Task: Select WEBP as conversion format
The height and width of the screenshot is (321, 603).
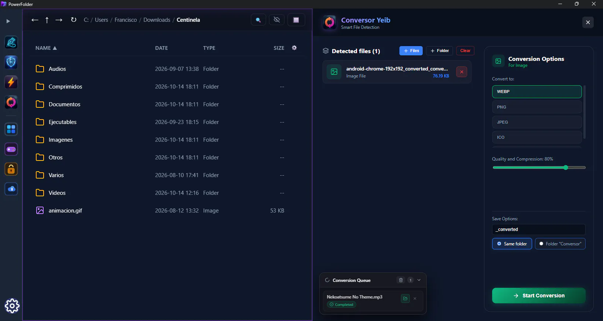Action: coord(537,92)
